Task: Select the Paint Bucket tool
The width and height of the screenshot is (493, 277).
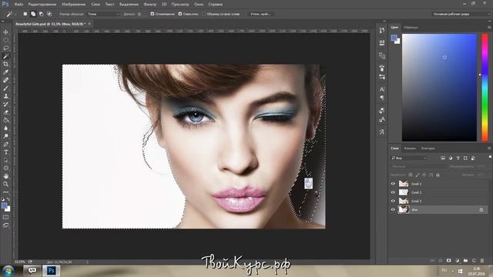Action: point(5,120)
